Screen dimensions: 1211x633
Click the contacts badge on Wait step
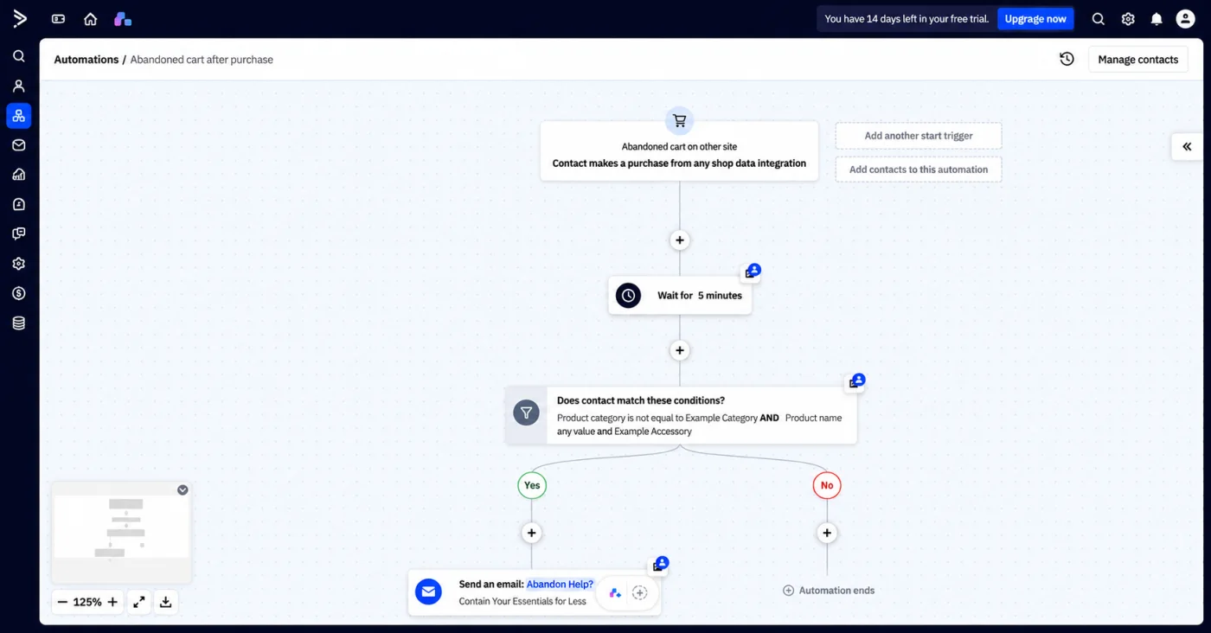pos(753,272)
